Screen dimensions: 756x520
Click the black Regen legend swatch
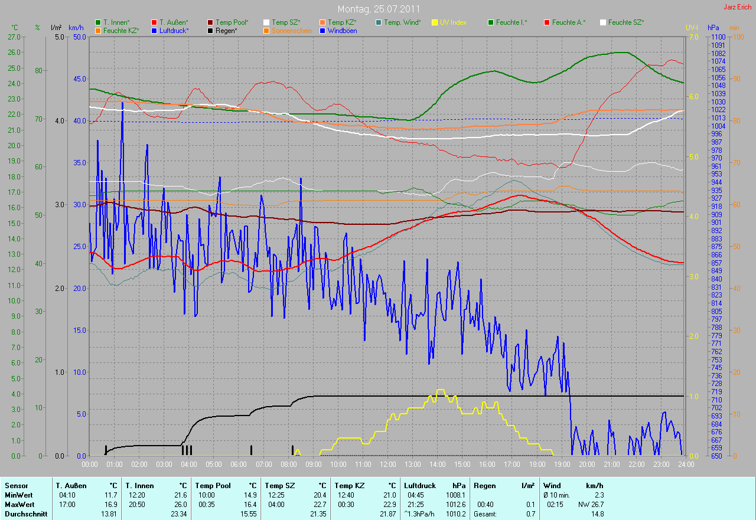[x=211, y=31]
